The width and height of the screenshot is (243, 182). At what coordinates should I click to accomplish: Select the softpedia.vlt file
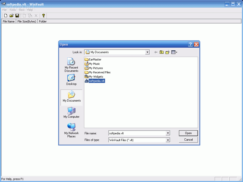pos(95,81)
